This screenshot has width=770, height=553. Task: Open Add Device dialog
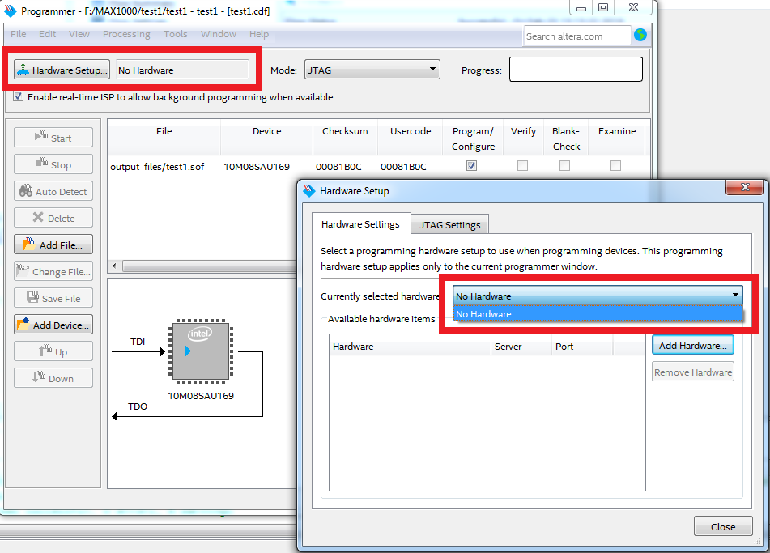click(x=53, y=325)
